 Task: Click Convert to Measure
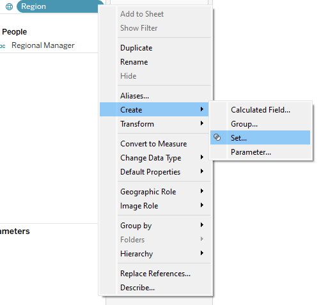point(154,144)
